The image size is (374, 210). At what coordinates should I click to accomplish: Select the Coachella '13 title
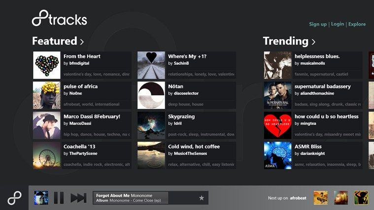79,147
